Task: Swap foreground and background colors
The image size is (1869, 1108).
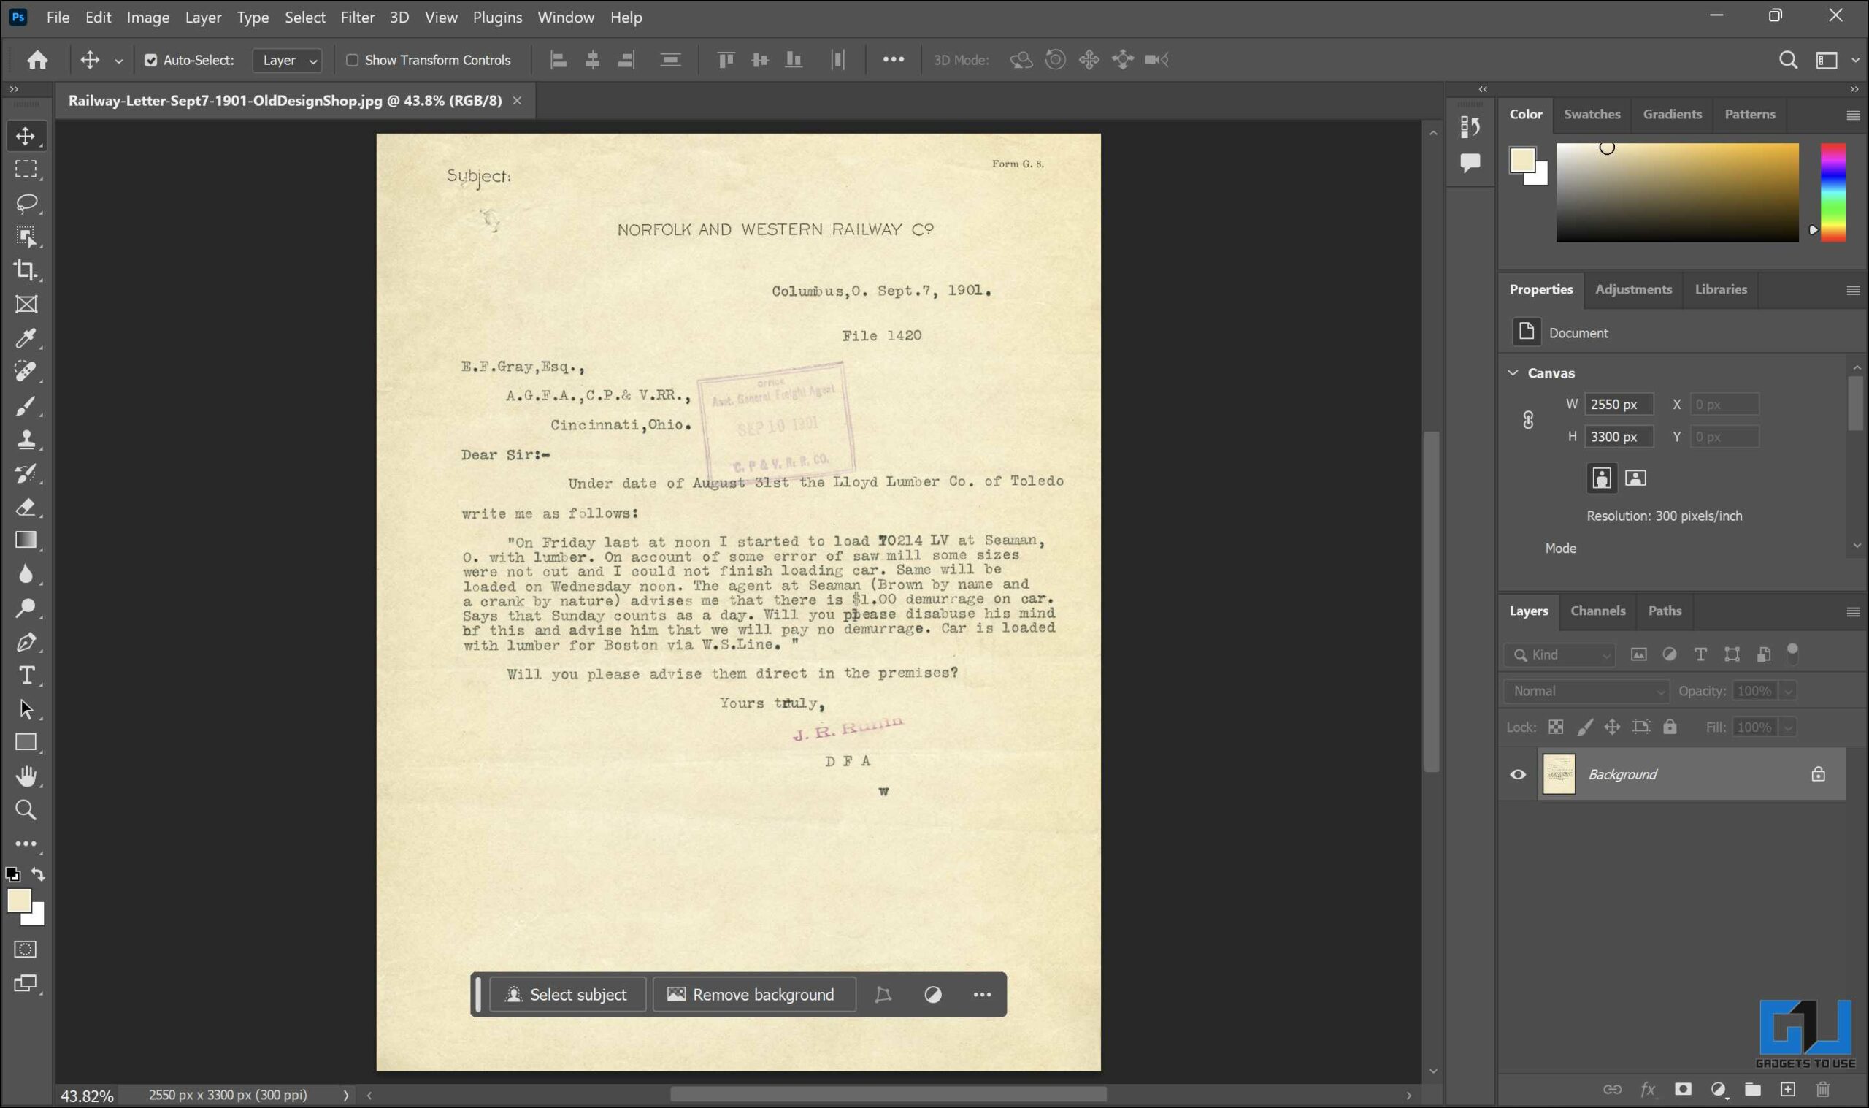Action: (39, 874)
